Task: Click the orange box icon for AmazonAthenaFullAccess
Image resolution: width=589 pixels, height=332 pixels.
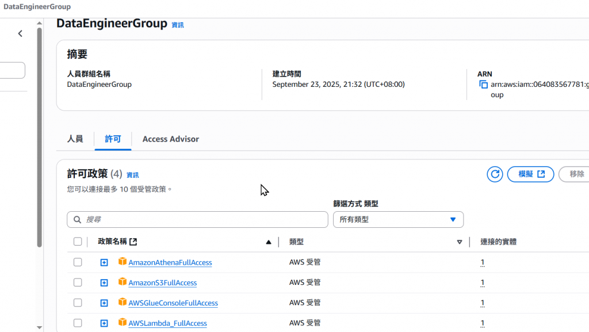Action: [x=122, y=261]
